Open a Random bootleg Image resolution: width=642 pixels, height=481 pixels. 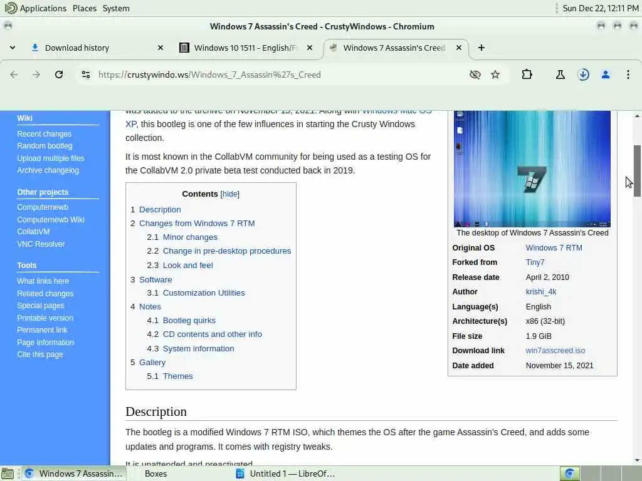click(x=45, y=145)
